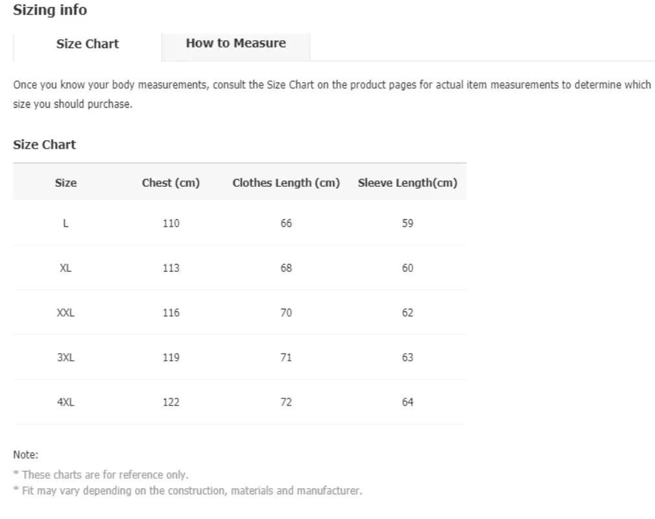Click clothes length 70 for size XXL
This screenshot has width=655, height=519.
coord(285,312)
